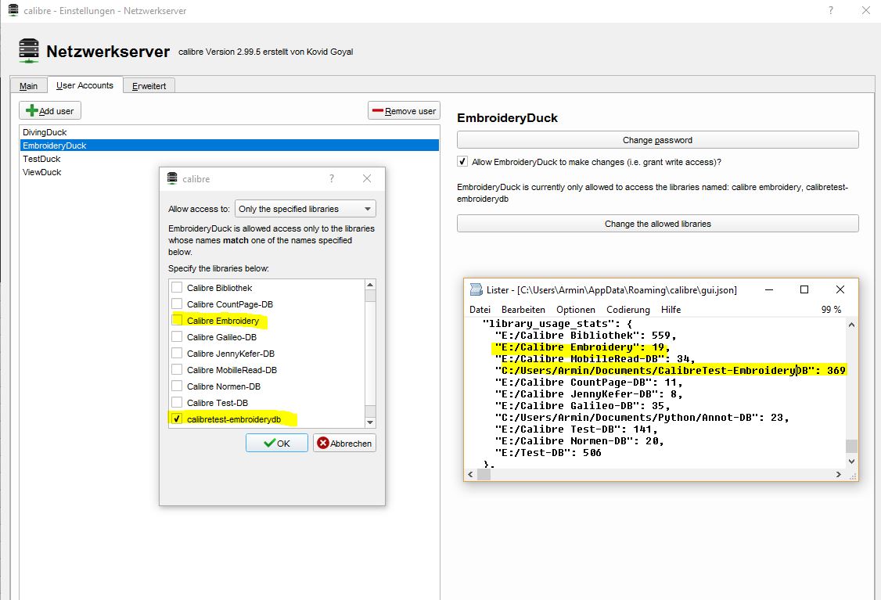Toggle write access for EmbroideryDuck
The height and width of the screenshot is (600, 881).
[462, 162]
